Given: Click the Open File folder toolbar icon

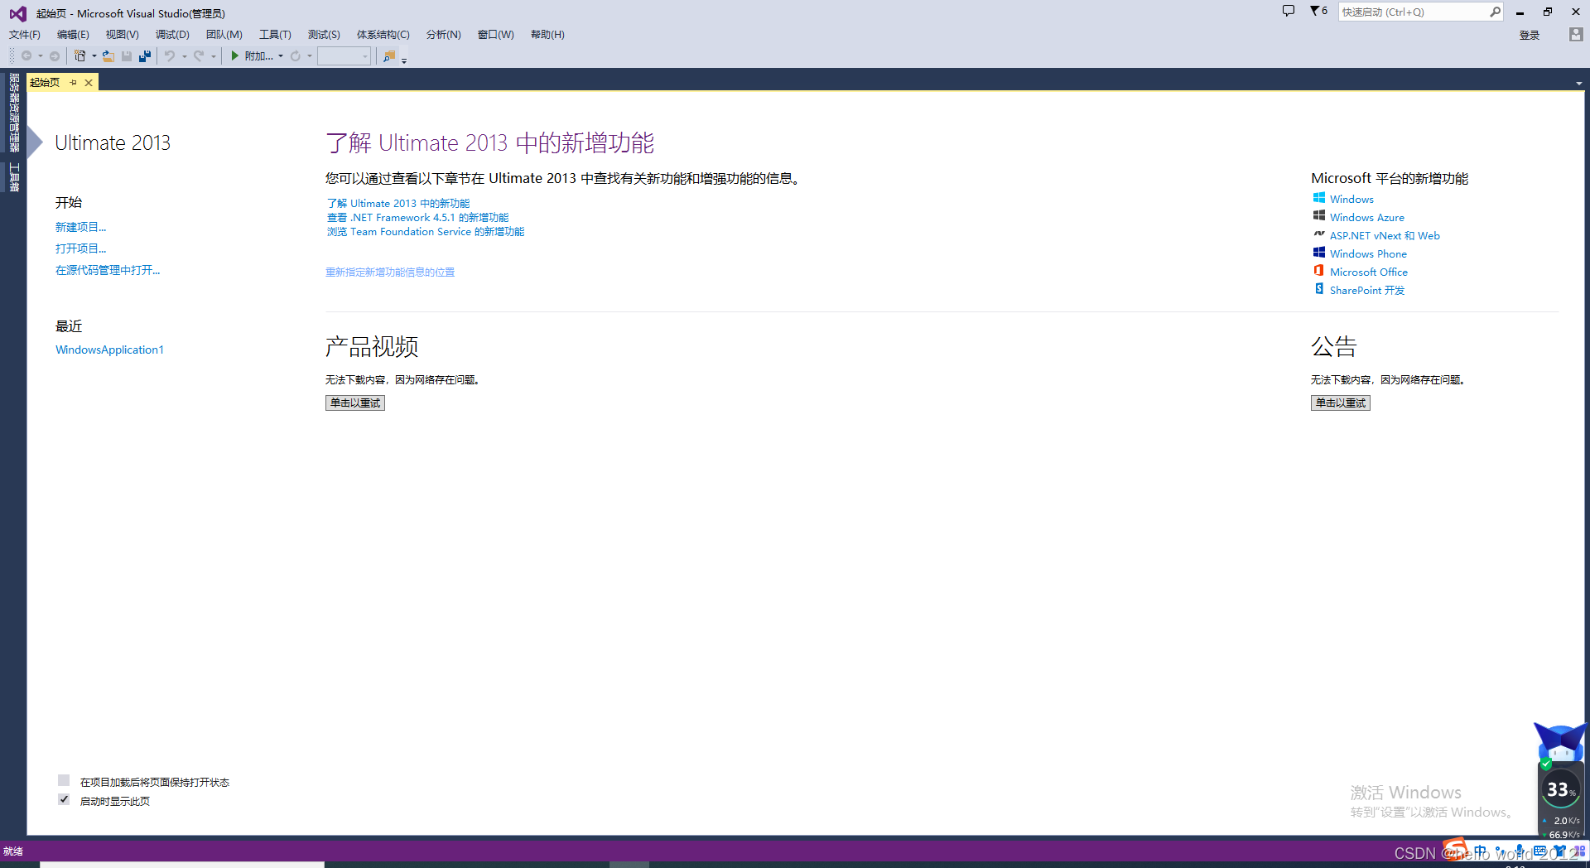Looking at the screenshot, I should click(x=108, y=56).
